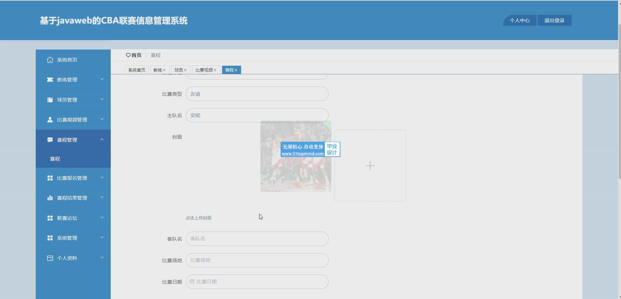
Task: Click the 赛程 breadcrumb text
Action: (156, 55)
